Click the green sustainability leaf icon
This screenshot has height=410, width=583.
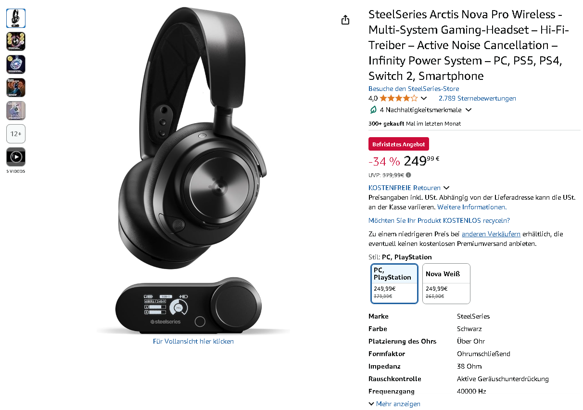[373, 110]
